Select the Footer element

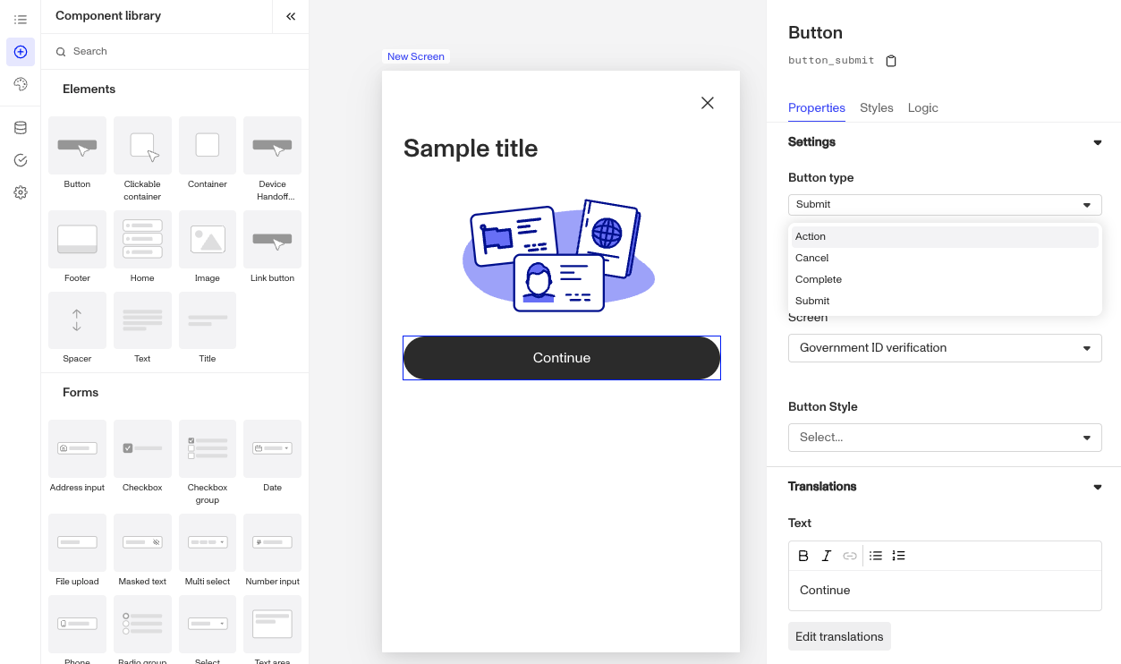[x=77, y=247]
